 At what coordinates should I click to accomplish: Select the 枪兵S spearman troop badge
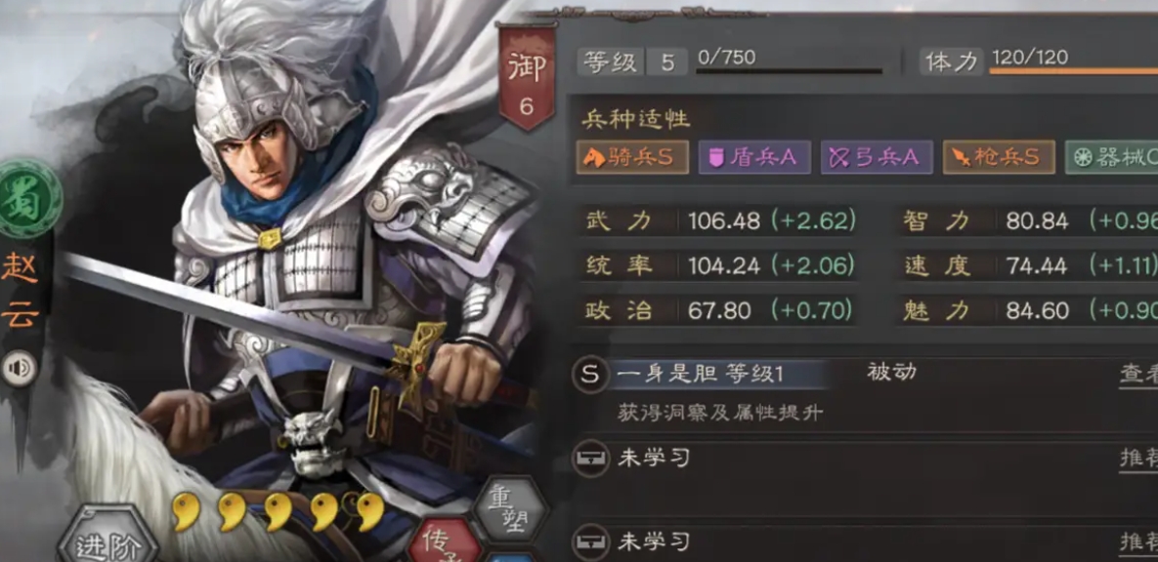click(999, 157)
